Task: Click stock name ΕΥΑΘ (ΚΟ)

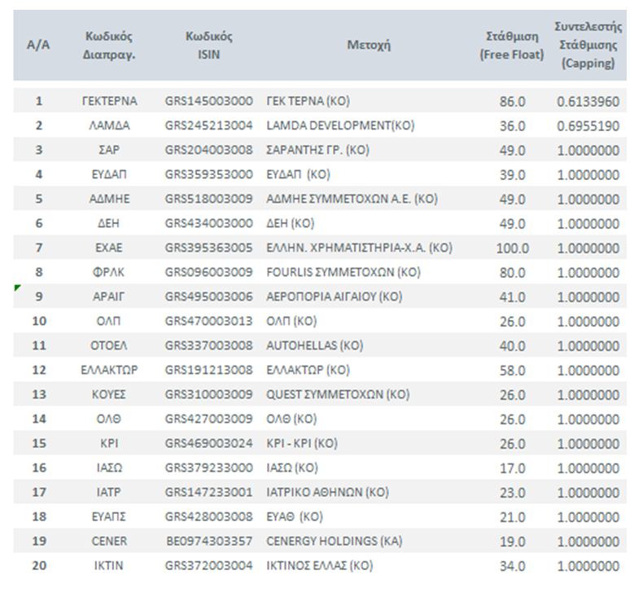Action: (295, 516)
